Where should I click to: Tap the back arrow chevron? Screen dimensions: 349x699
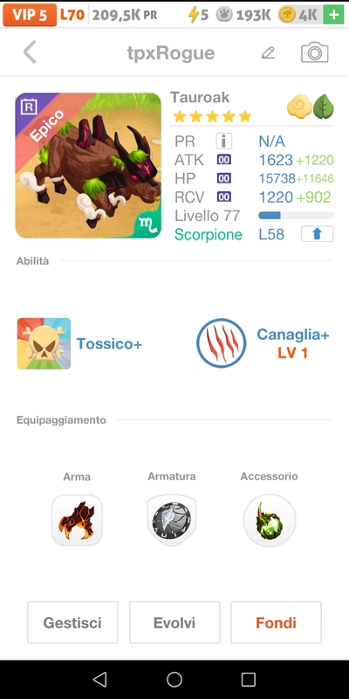click(x=30, y=52)
